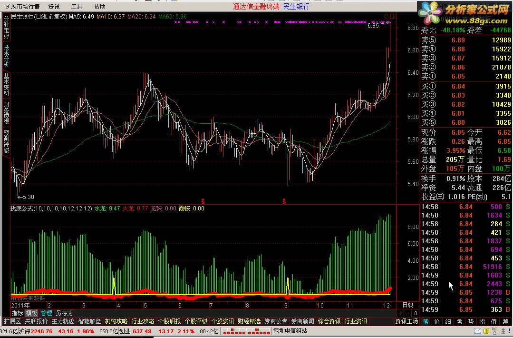Open the 机构攻略 bottom tab
The height and width of the screenshot is (338, 513).
(116, 321)
